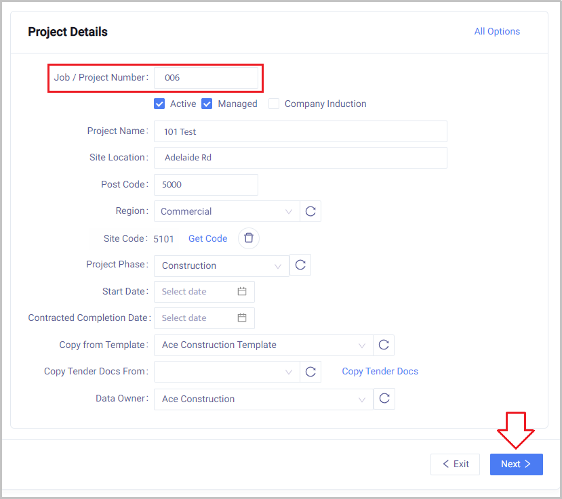Open the All Options link
This screenshot has height=499, width=562.
(497, 32)
